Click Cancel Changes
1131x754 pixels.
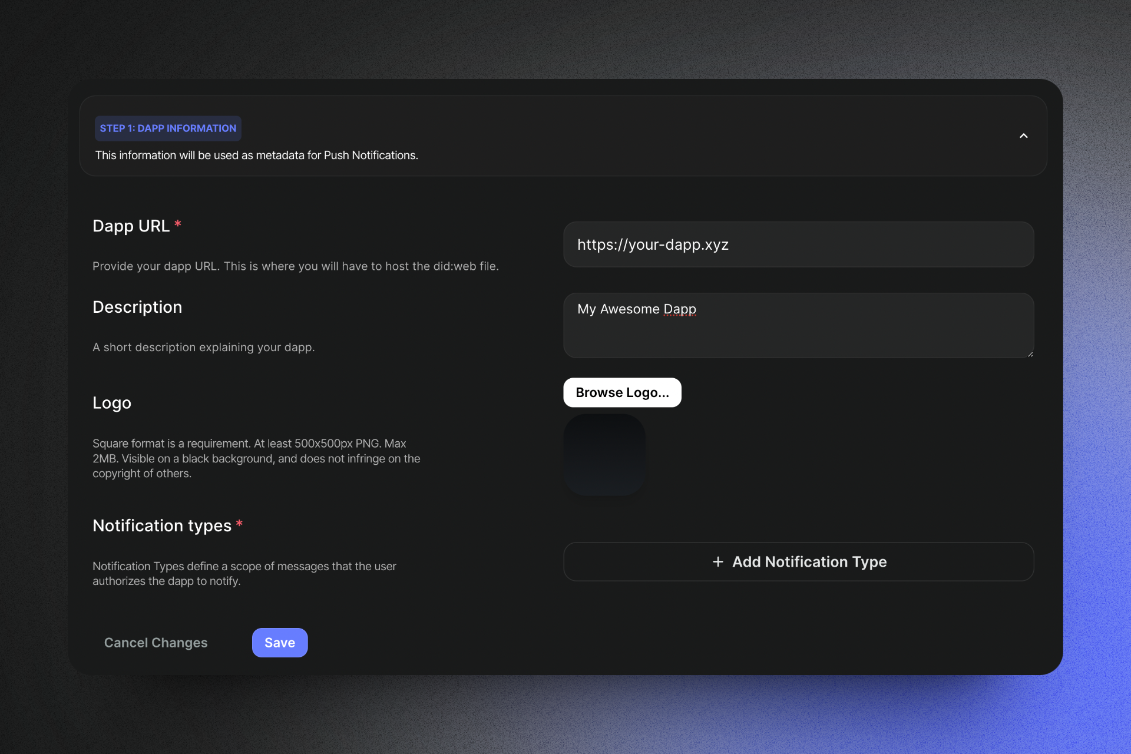click(x=156, y=643)
